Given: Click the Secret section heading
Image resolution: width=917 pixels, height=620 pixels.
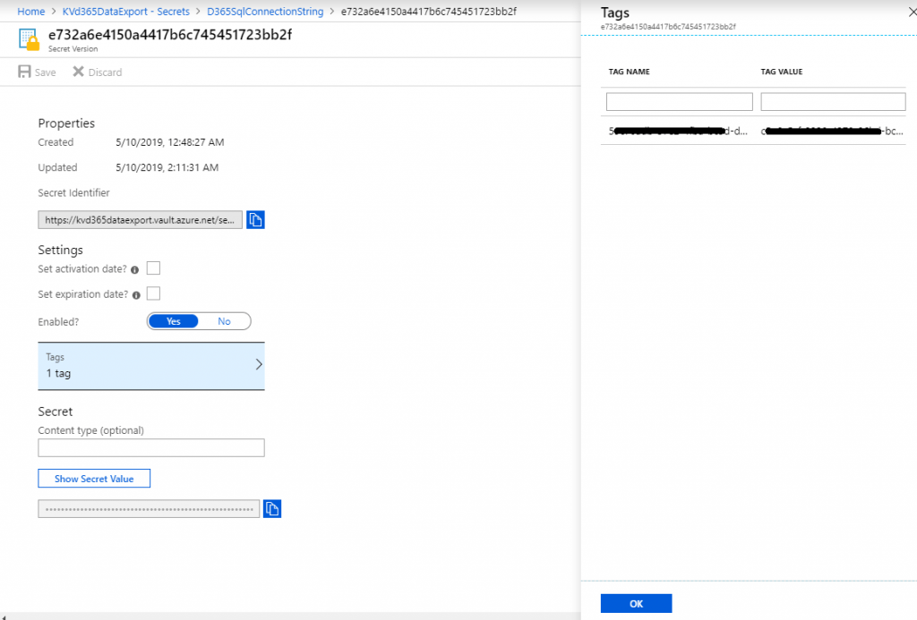Looking at the screenshot, I should click(x=55, y=412).
